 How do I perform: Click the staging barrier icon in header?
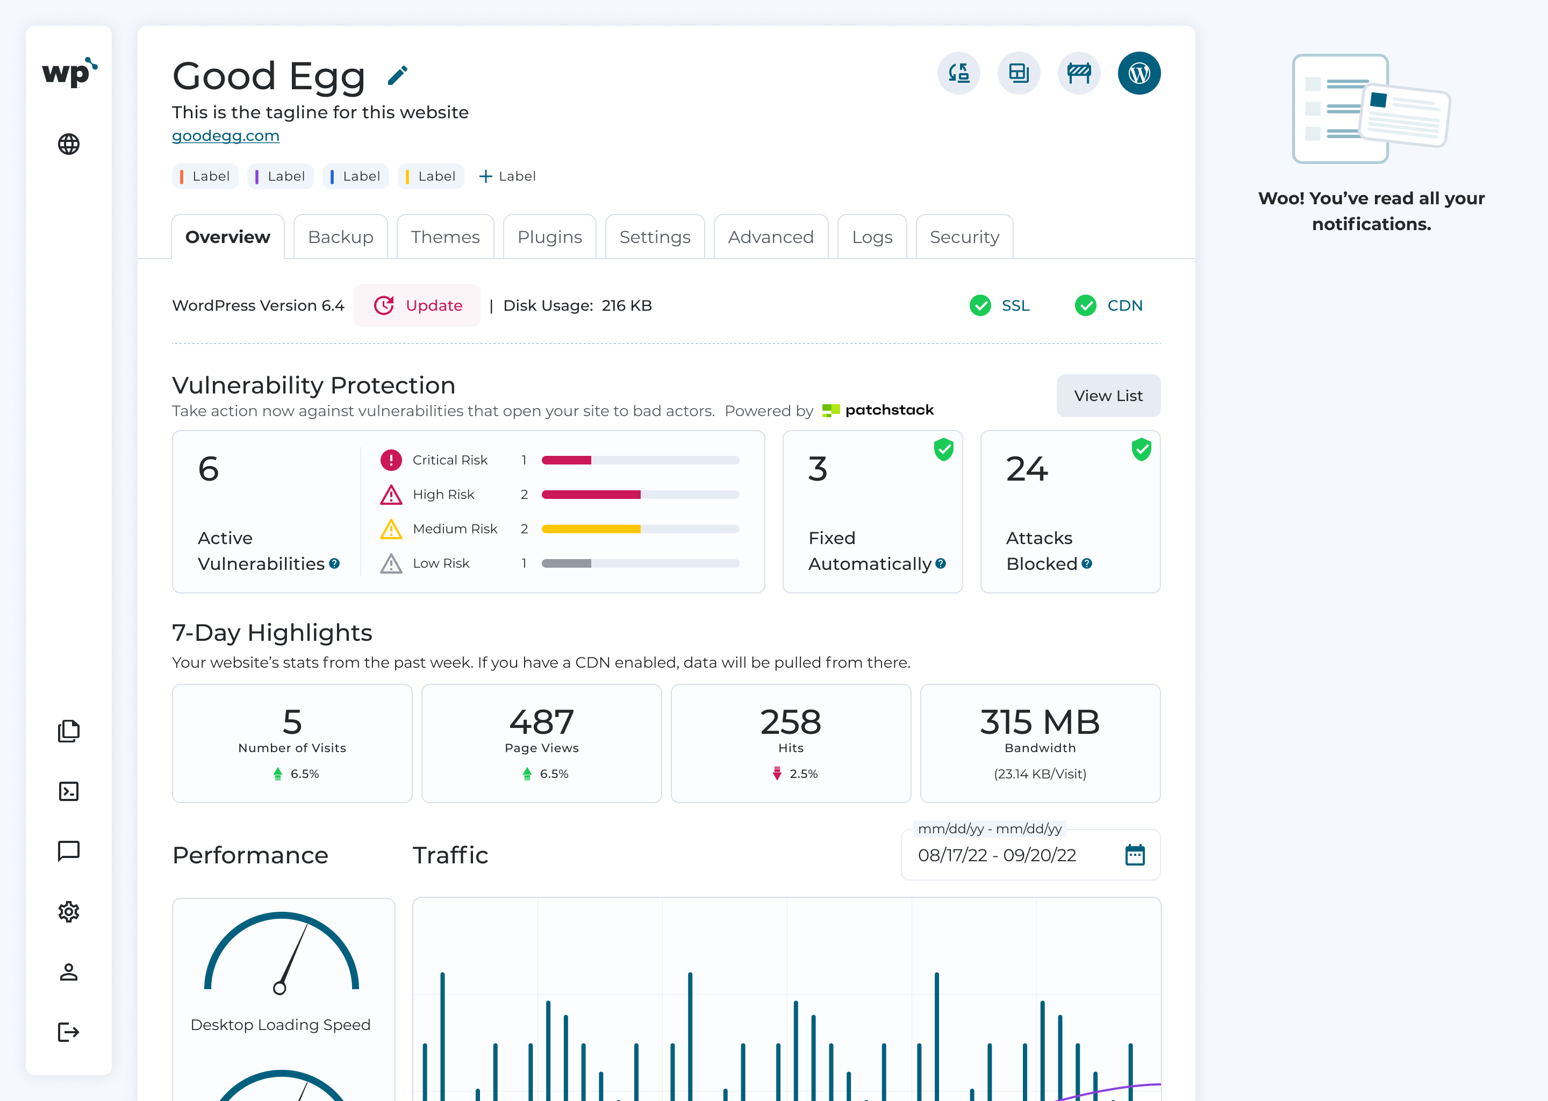coord(1078,73)
